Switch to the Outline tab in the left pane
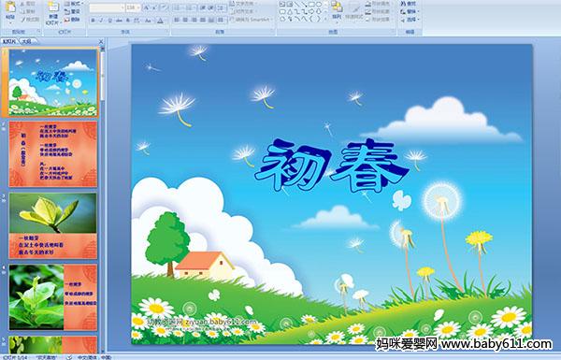Viewport: 561px width, 360px height. (x=26, y=41)
